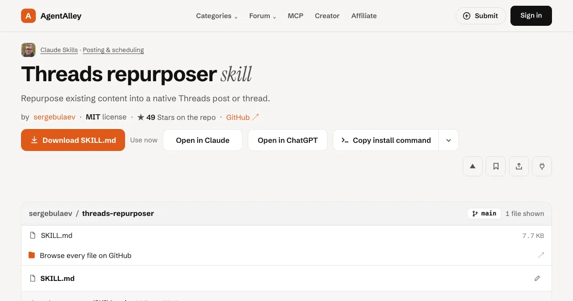Open Posting & scheduling breadcrumb link
Image resolution: width=573 pixels, height=301 pixels.
(x=113, y=50)
